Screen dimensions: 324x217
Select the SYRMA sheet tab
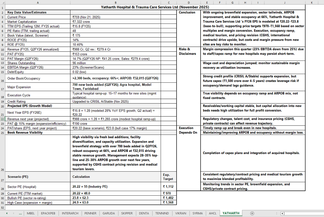click(x=197, y=213)
